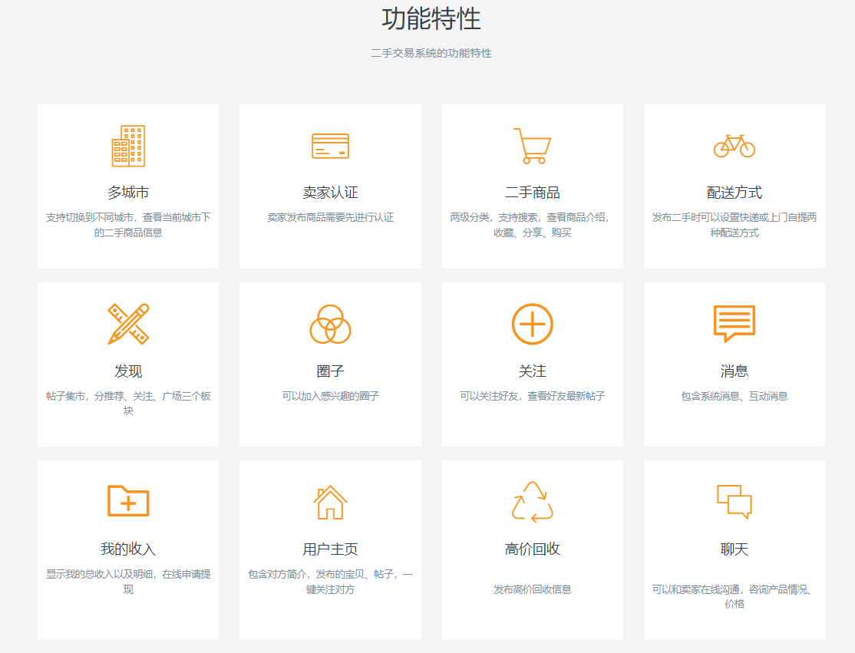The width and height of the screenshot is (855, 653).
Task: Select the house homepage icon
Action: [x=330, y=502]
